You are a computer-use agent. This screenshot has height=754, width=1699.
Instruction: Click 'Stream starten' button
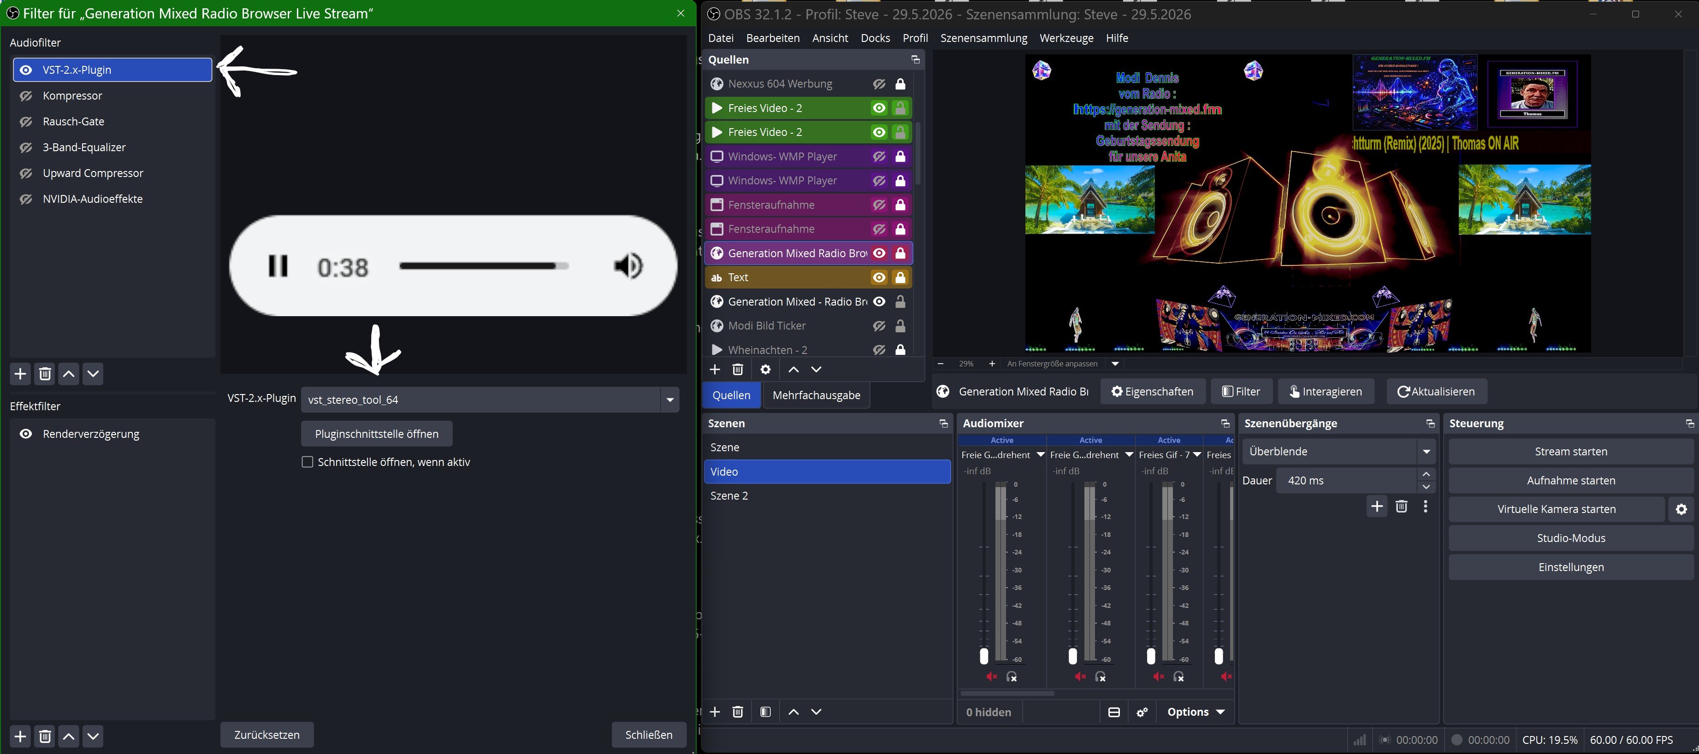coord(1571,452)
